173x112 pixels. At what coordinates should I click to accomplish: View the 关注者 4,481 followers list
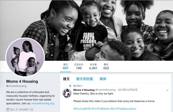[93, 66]
